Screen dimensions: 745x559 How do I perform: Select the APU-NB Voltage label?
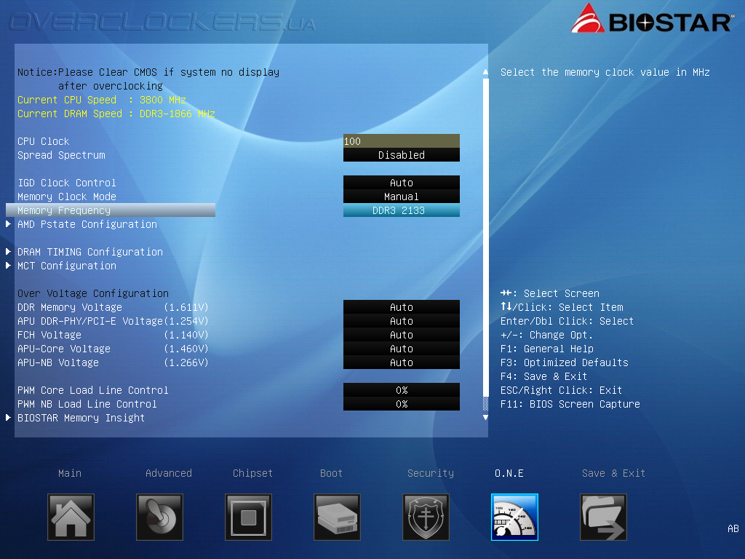[x=58, y=362]
